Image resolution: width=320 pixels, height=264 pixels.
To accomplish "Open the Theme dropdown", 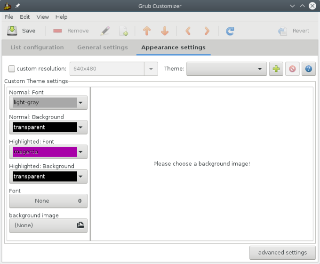I will 226,69.
